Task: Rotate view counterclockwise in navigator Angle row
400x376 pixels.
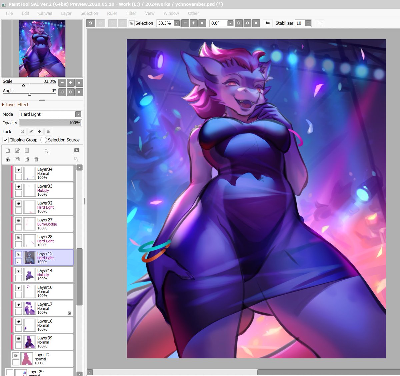Action: tap(62, 92)
